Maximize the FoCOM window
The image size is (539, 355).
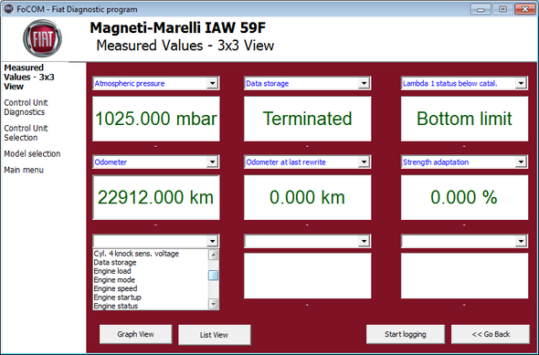click(x=502, y=9)
